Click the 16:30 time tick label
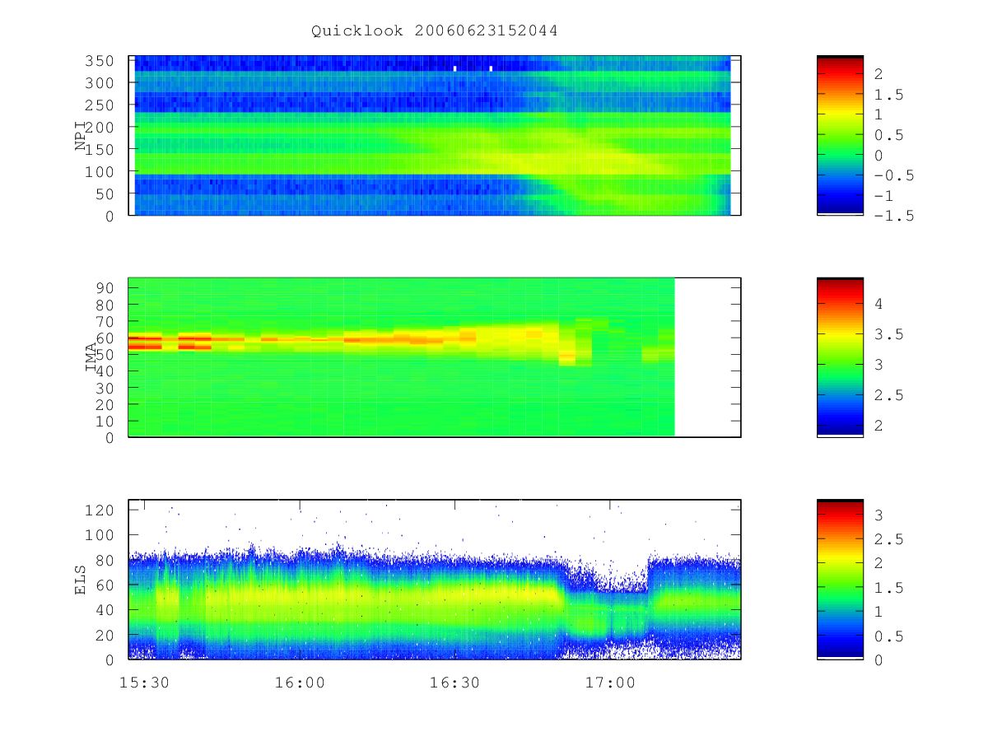The image size is (988, 741). (x=455, y=683)
